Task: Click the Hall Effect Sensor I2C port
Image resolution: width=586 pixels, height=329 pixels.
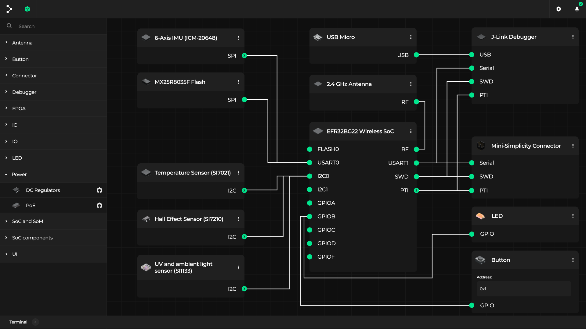Action: click(244, 237)
